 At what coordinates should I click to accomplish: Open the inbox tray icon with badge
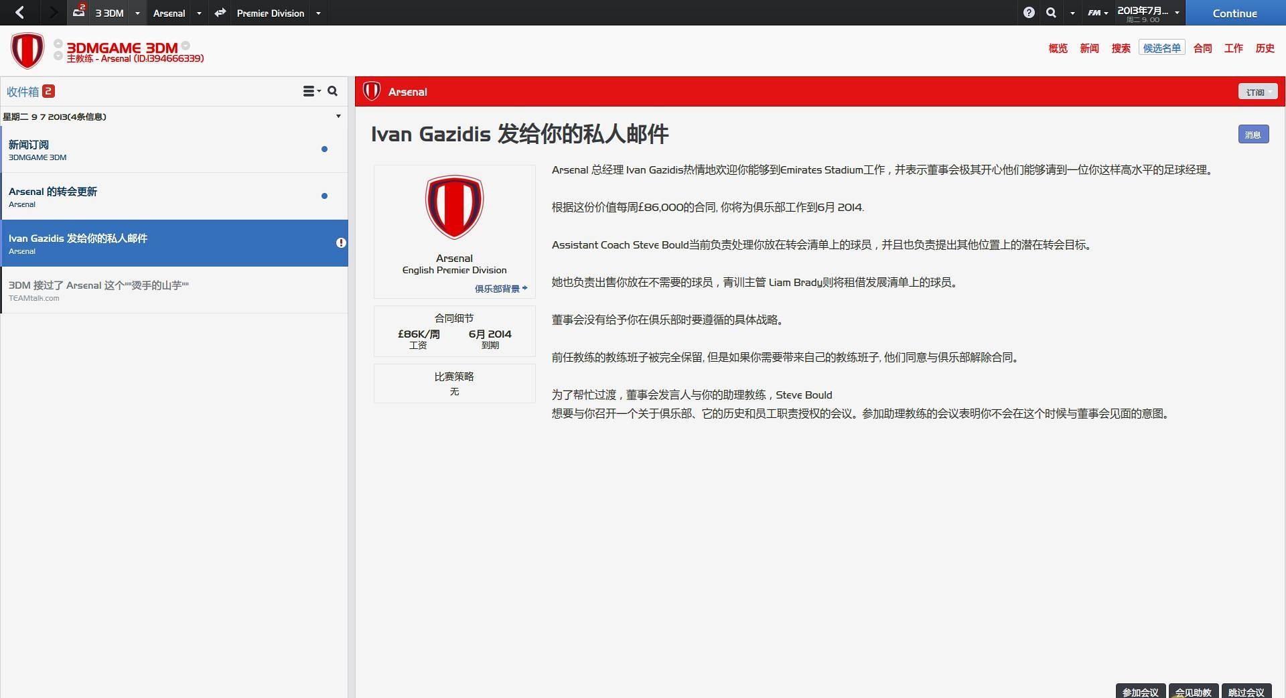pos(79,11)
